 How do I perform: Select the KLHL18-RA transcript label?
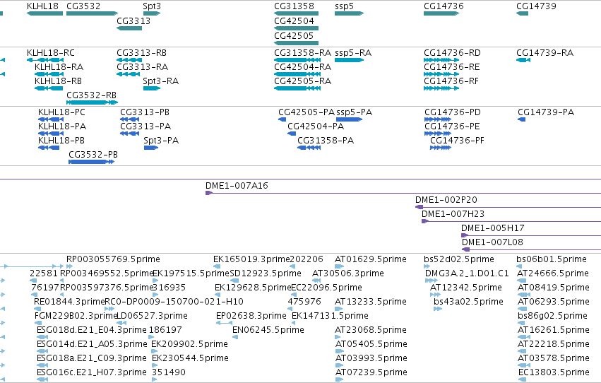point(59,66)
